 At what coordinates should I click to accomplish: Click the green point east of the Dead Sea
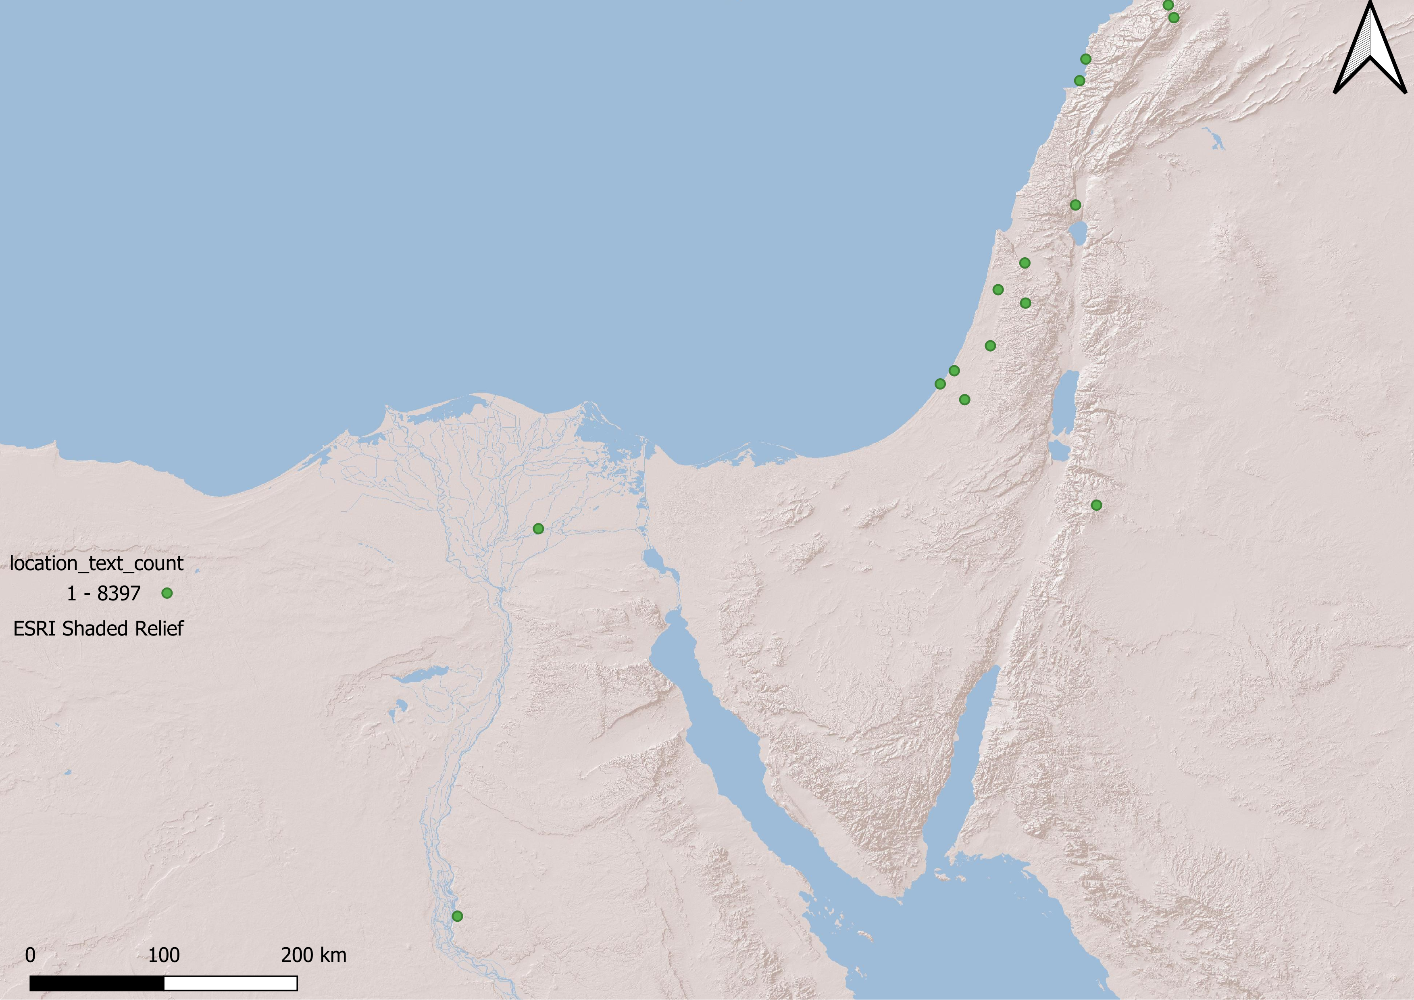click(1096, 505)
